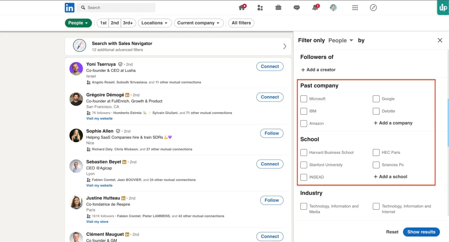
Task: Follow Justine Hutteau
Action: click(x=272, y=200)
